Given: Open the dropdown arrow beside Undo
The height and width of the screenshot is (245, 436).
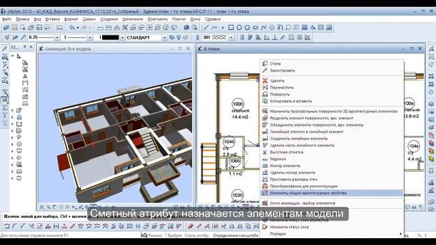Looking at the screenshot, I should pos(78,27).
